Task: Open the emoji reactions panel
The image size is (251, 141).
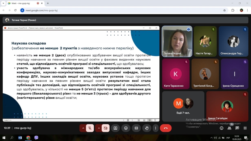Action: pos(126,128)
